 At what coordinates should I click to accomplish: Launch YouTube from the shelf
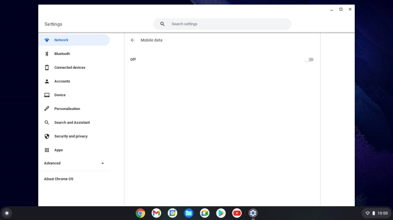pyautogui.click(x=237, y=213)
